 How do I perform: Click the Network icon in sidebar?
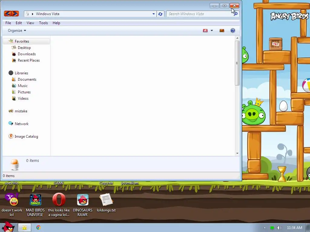(x=11, y=124)
